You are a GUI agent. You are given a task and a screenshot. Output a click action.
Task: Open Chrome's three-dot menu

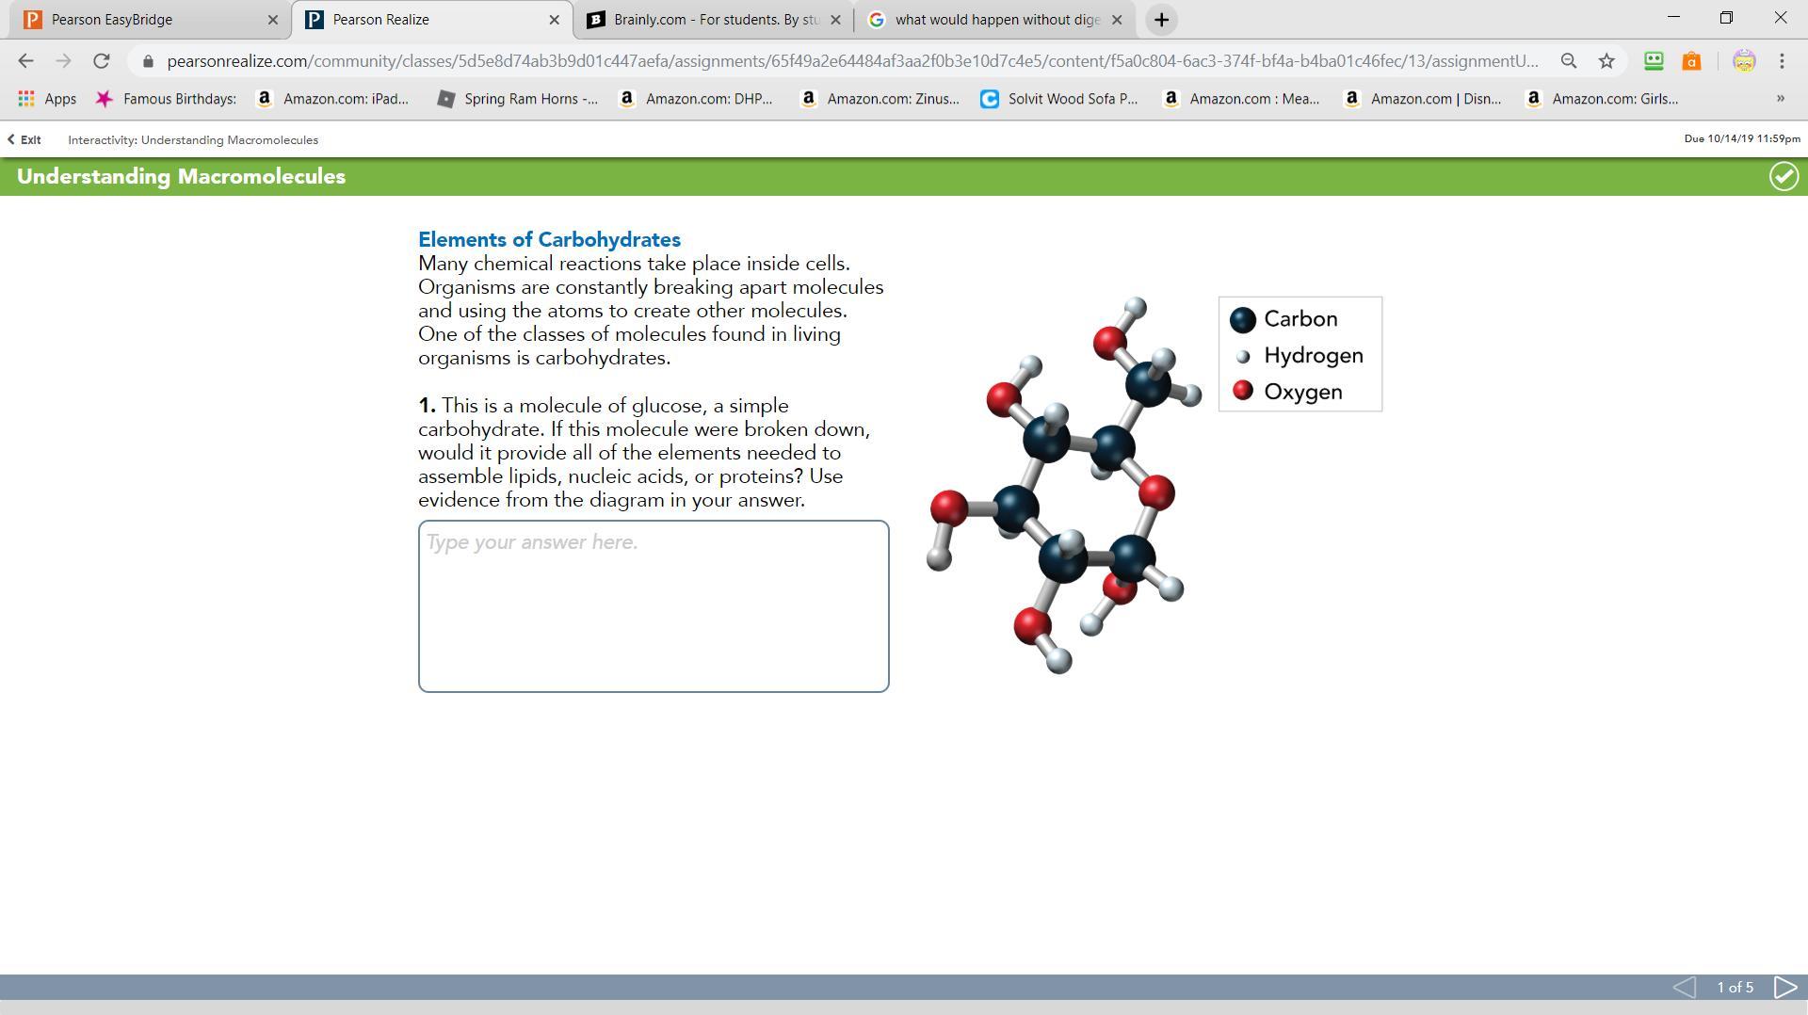[1782, 61]
